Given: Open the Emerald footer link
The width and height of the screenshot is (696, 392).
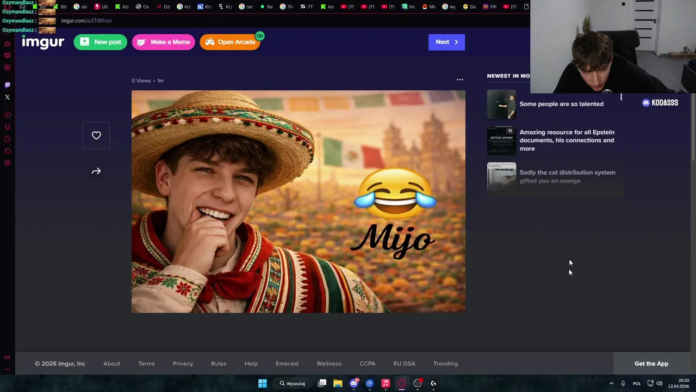Looking at the screenshot, I should (x=287, y=364).
